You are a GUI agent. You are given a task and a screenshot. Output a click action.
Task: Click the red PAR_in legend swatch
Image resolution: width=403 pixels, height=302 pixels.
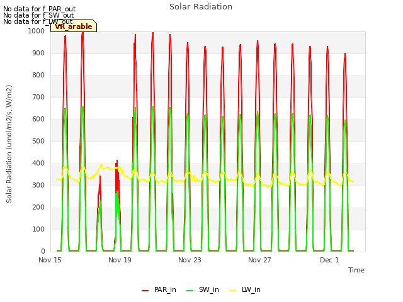pos(145,291)
